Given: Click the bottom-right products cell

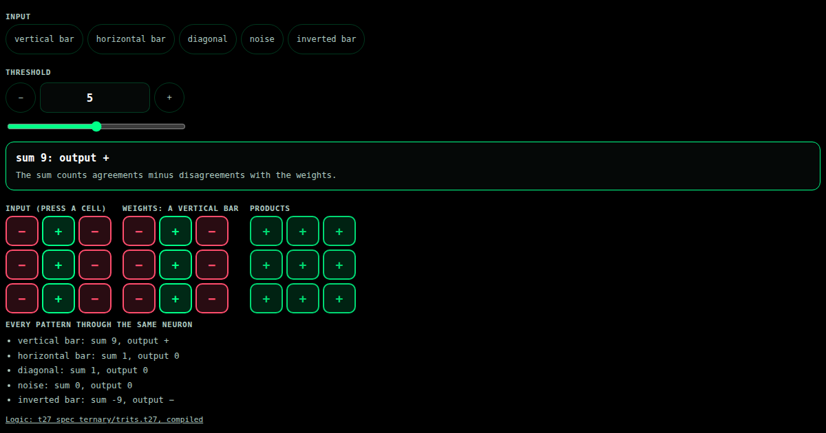Looking at the screenshot, I should [x=339, y=298].
